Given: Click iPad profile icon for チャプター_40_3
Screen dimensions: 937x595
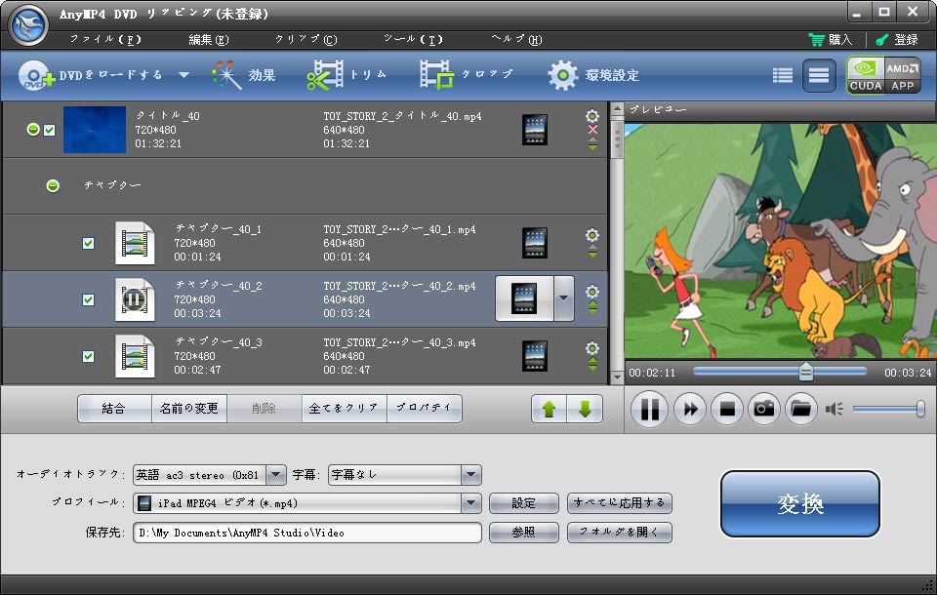Looking at the screenshot, I should [534, 356].
